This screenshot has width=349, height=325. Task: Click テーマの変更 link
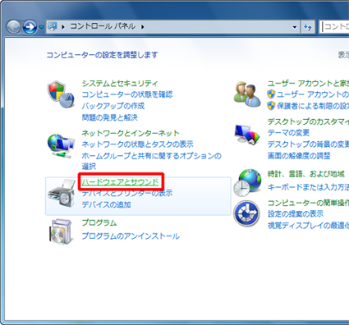tap(288, 133)
